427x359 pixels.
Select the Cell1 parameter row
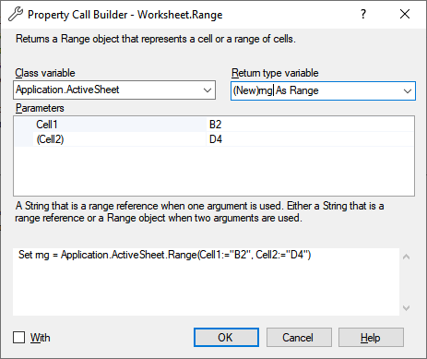click(x=214, y=125)
